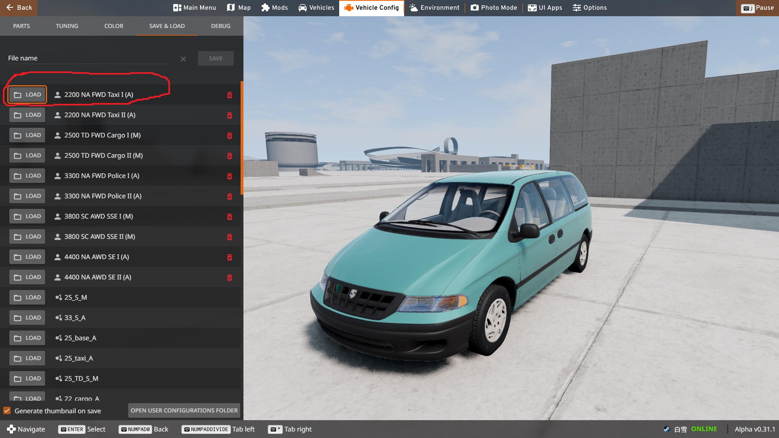Clear file name with X icon
This screenshot has height=438, width=779.
pyautogui.click(x=183, y=59)
